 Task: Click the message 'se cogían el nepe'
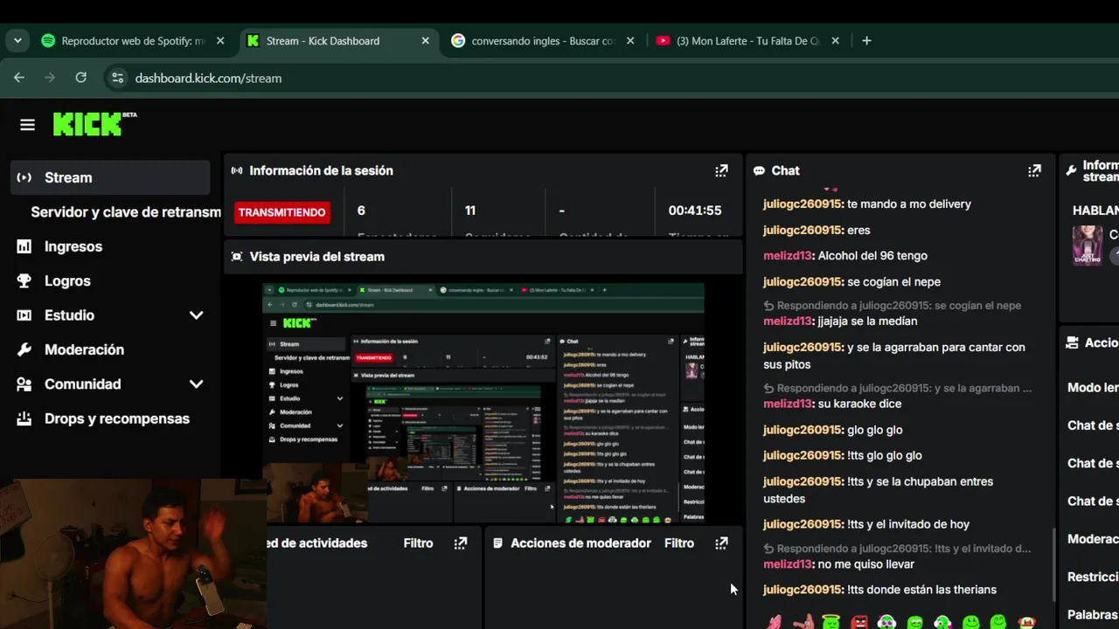[x=893, y=281]
